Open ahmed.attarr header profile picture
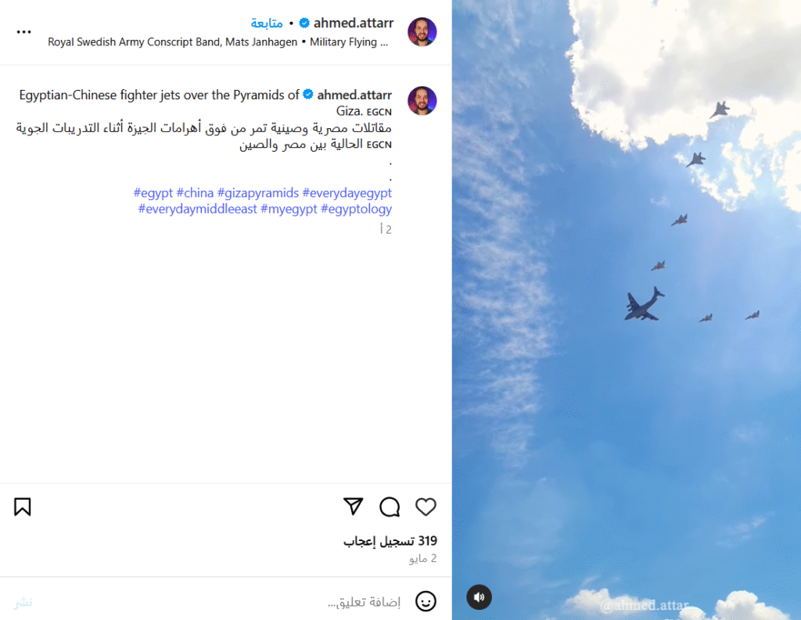The height and width of the screenshot is (620, 801). point(422,31)
